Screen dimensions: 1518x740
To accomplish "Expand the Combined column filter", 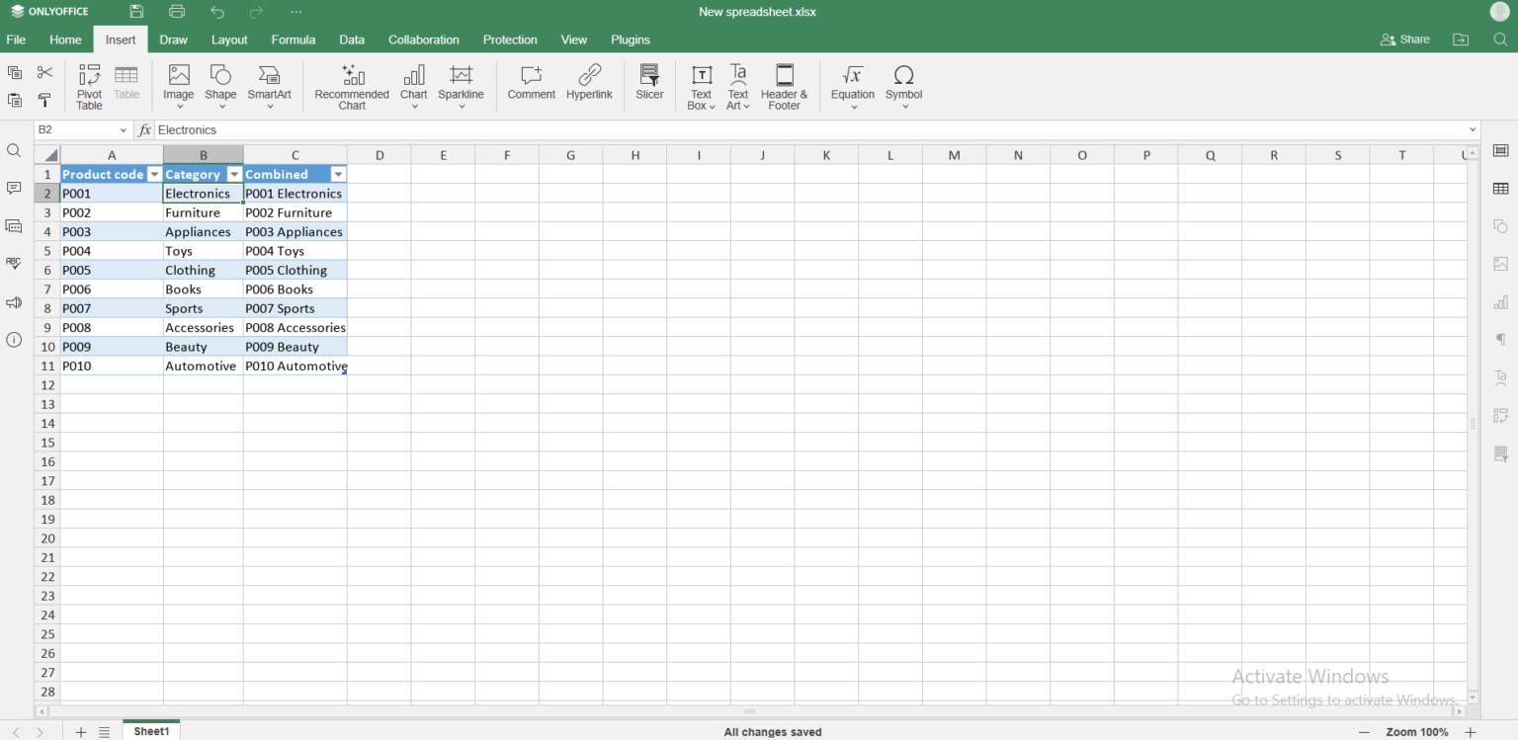I will [338, 174].
